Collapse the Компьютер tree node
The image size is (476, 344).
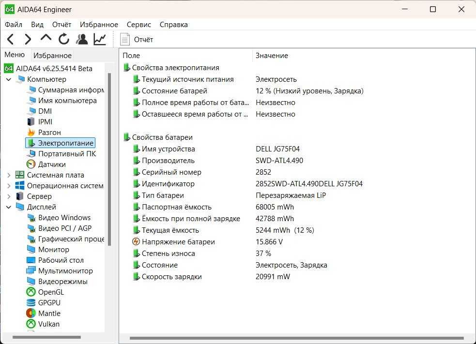tap(9, 79)
